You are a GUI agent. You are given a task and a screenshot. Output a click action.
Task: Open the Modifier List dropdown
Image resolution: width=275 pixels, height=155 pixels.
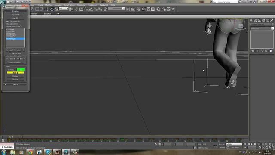point(262,28)
